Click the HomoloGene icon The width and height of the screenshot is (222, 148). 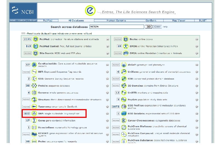pyautogui.click(x=34, y=127)
